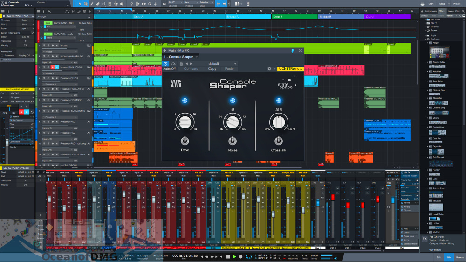Click the sidechain icon next to power button
466x262 pixels.
pyautogui.click(x=173, y=63)
